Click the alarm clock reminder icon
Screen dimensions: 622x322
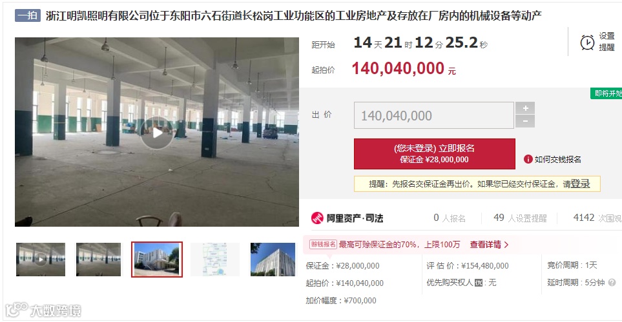click(x=588, y=42)
